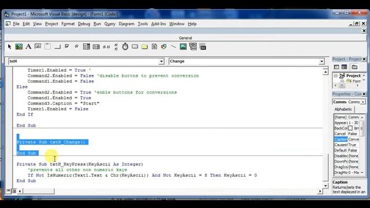Select the Cancel property row
The image size is (370, 208).
[x=347, y=133]
